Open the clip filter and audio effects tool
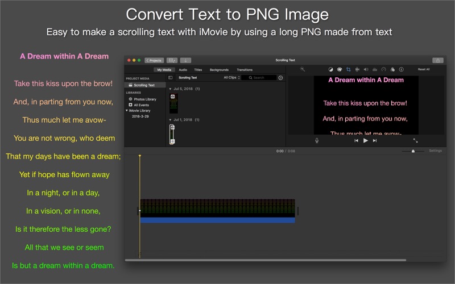The width and height of the screenshot is (455, 284). (x=392, y=69)
